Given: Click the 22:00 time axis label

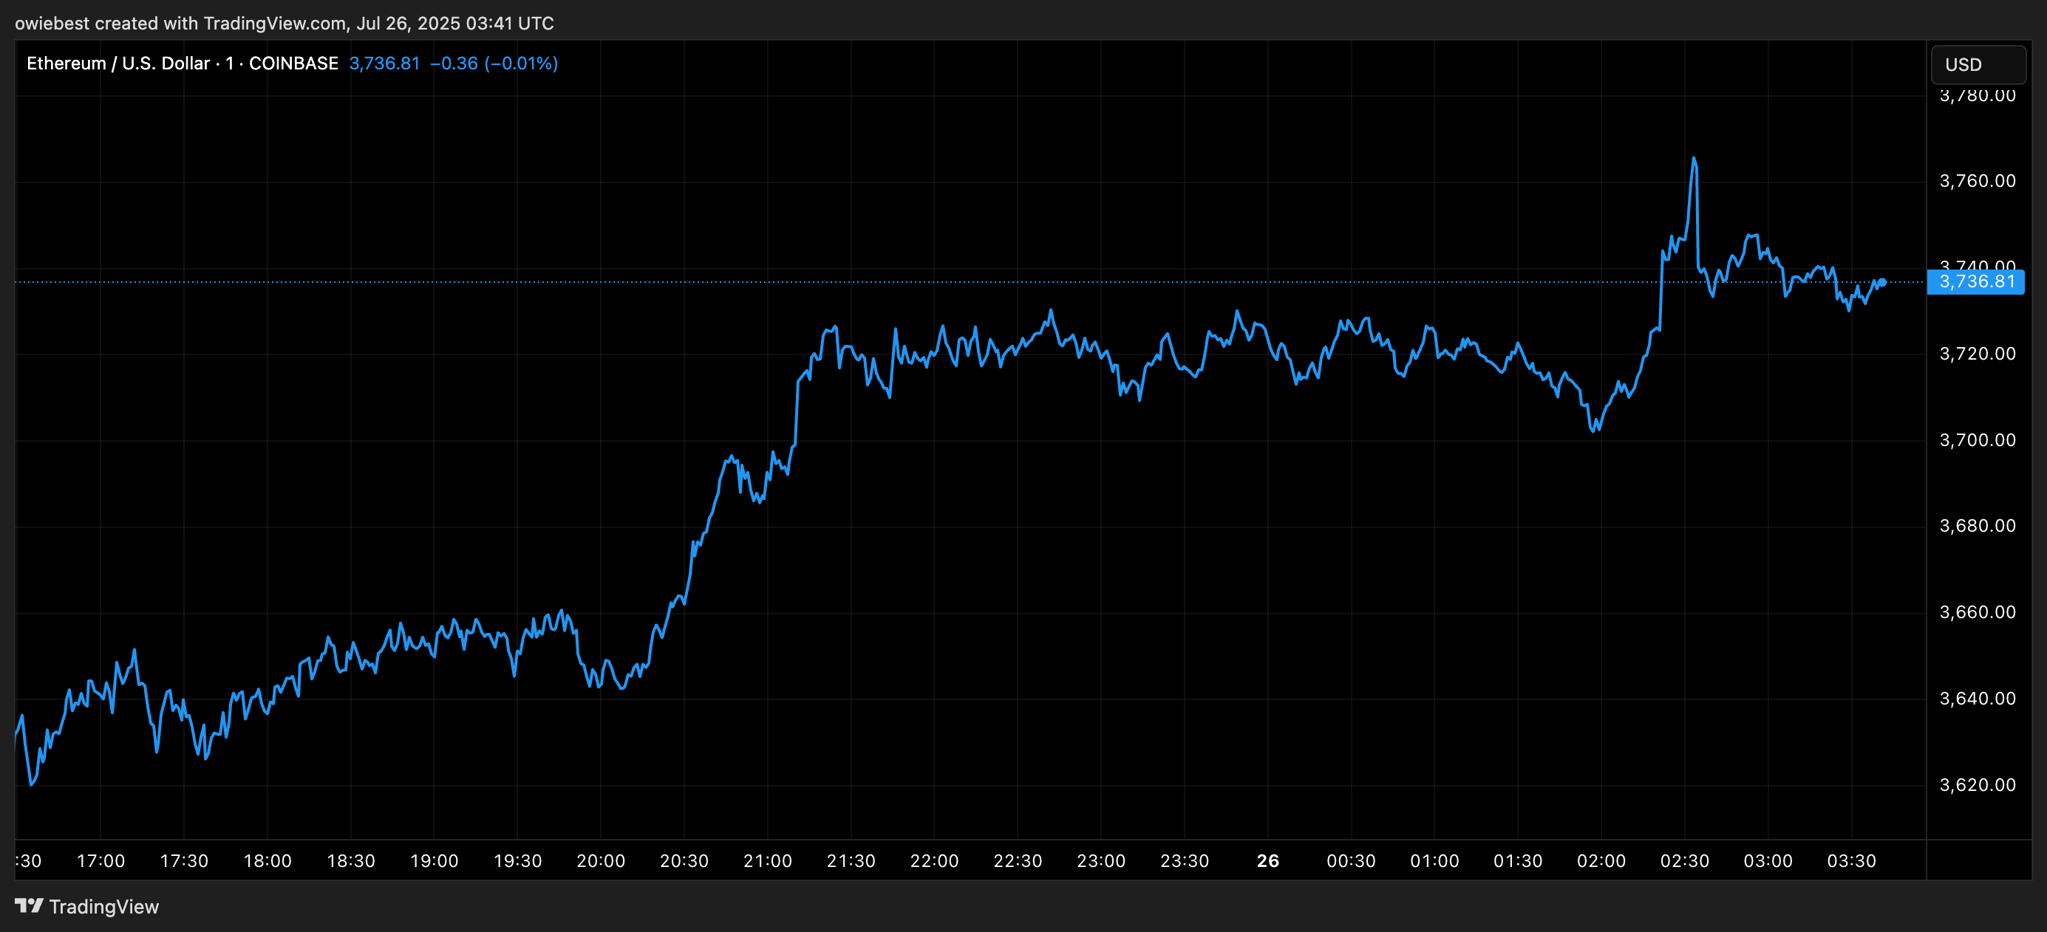Looking at the screenshot, I should pos(935,860).
